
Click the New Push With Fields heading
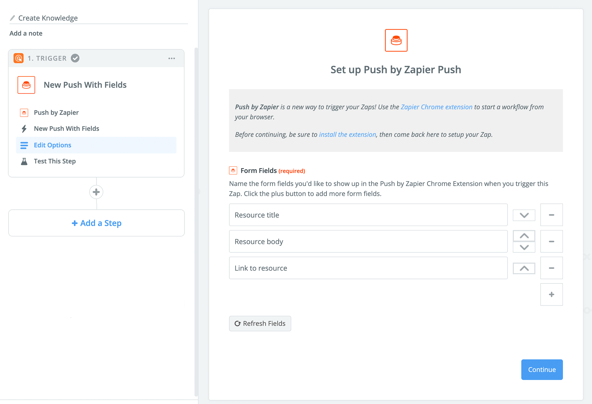(85, 85)
